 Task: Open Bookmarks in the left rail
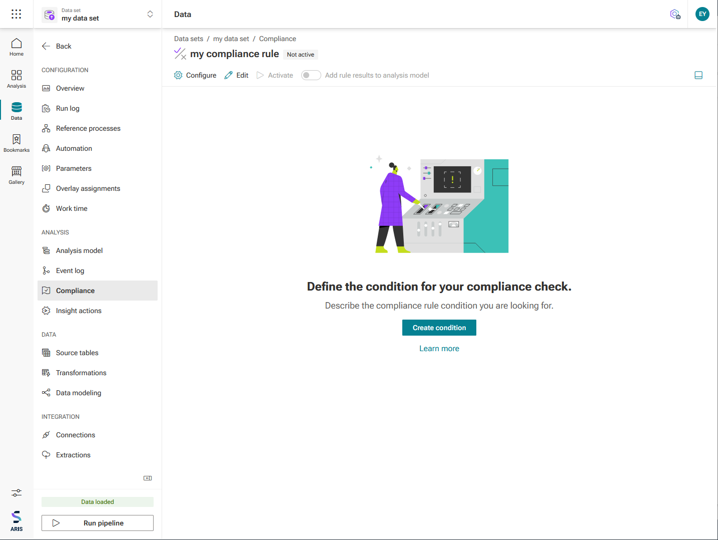point(17,144)
